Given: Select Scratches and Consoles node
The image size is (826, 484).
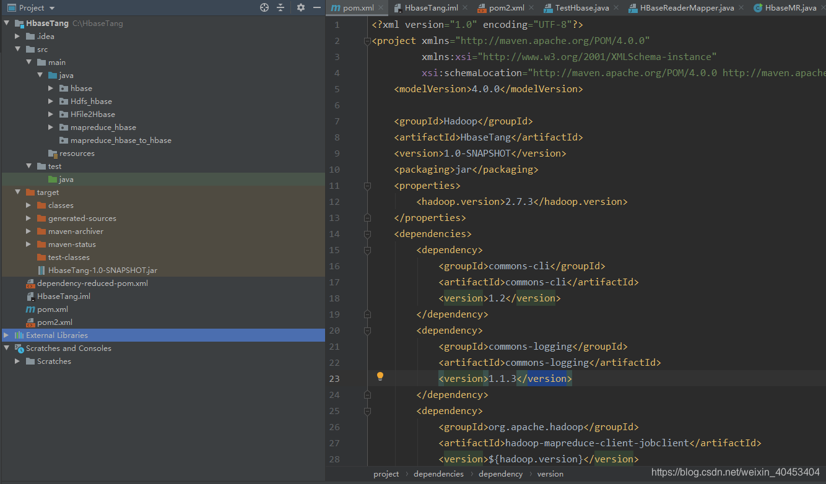Looking at the screenshot, I should [68, 348].
